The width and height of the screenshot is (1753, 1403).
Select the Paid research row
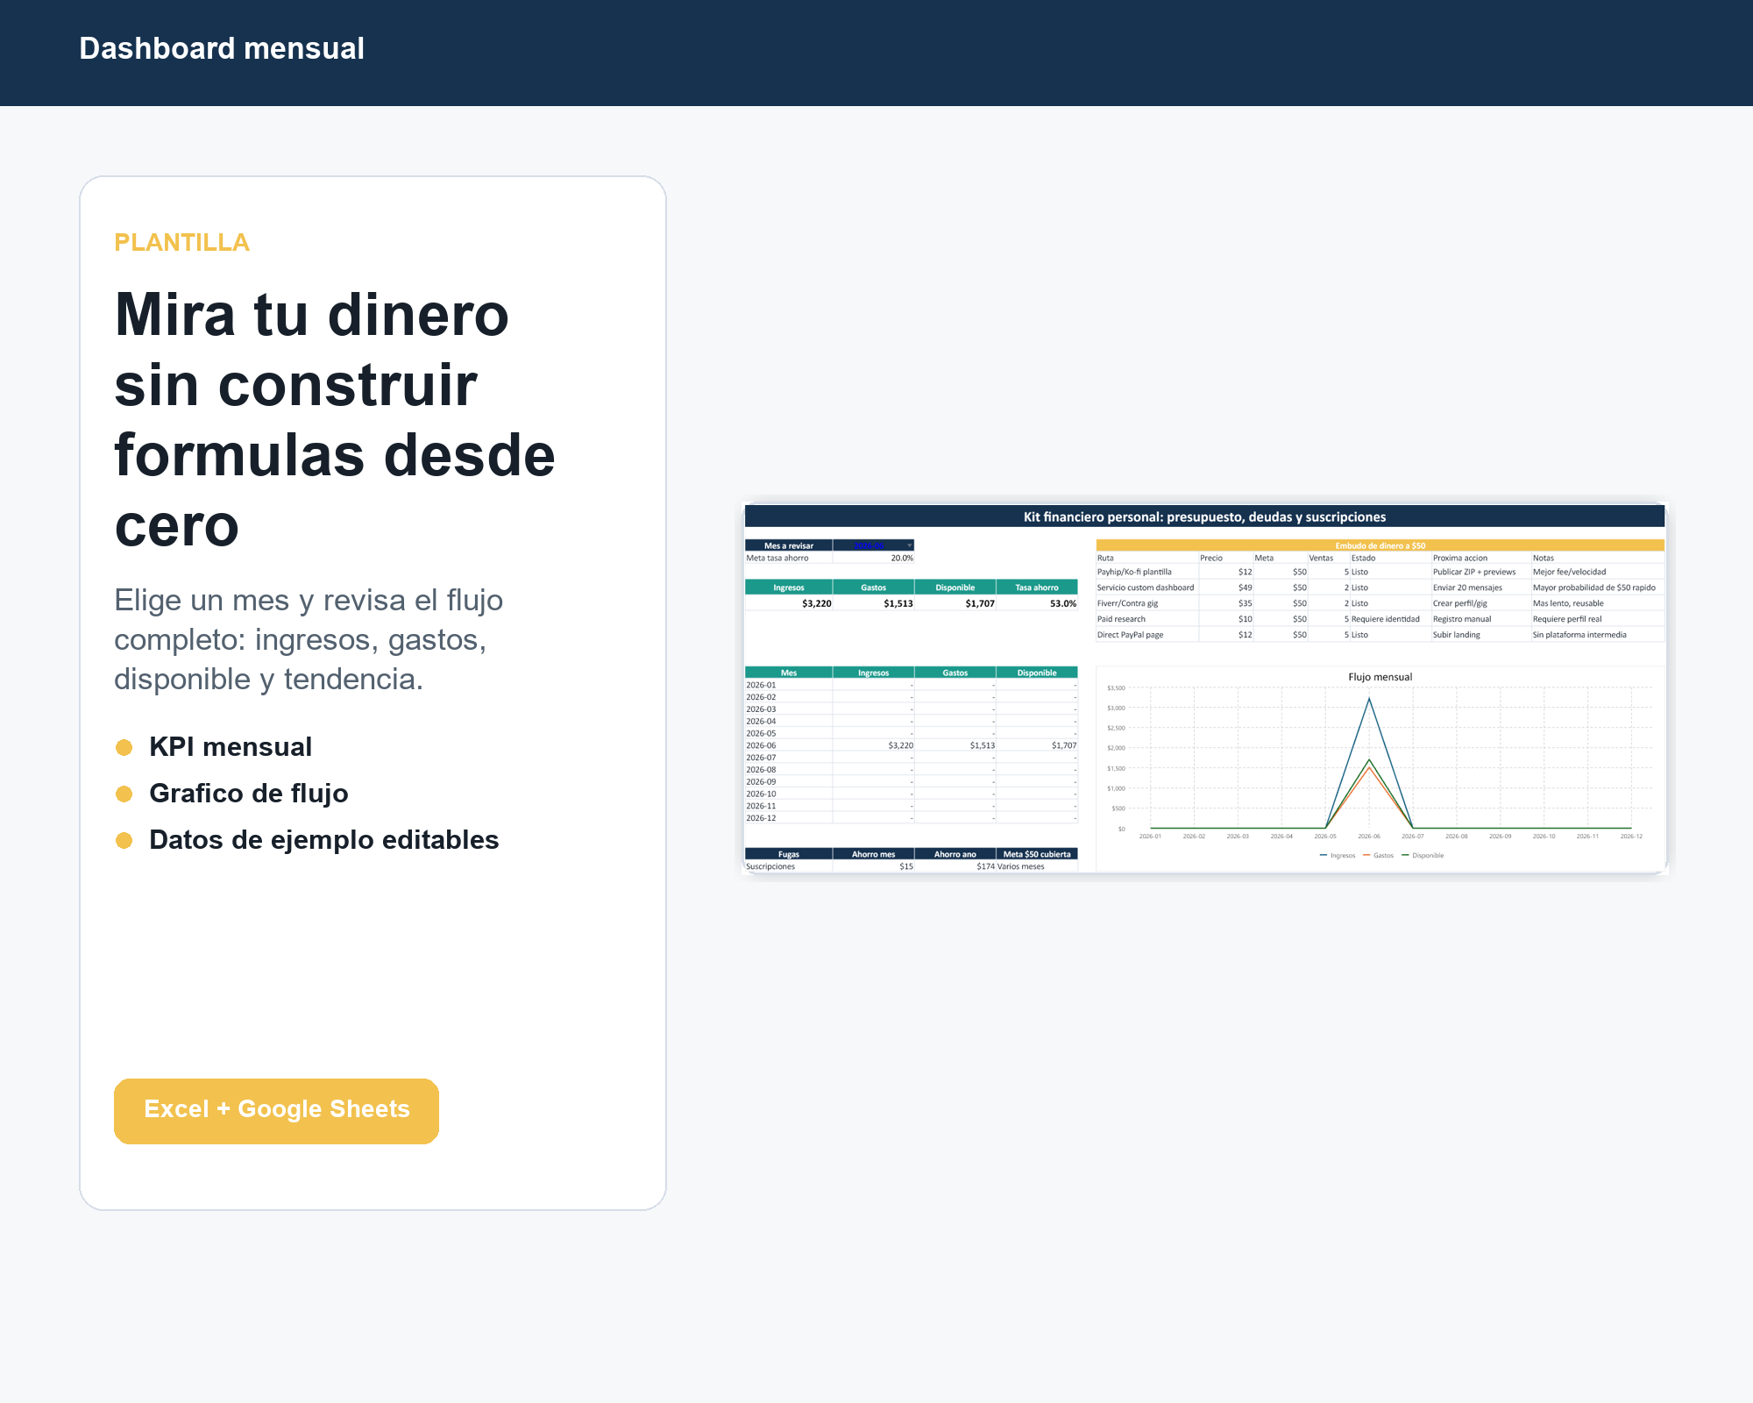tap(1380, 619)
